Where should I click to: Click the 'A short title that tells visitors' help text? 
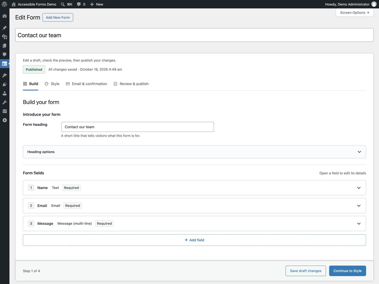click(x=101, y=136)
